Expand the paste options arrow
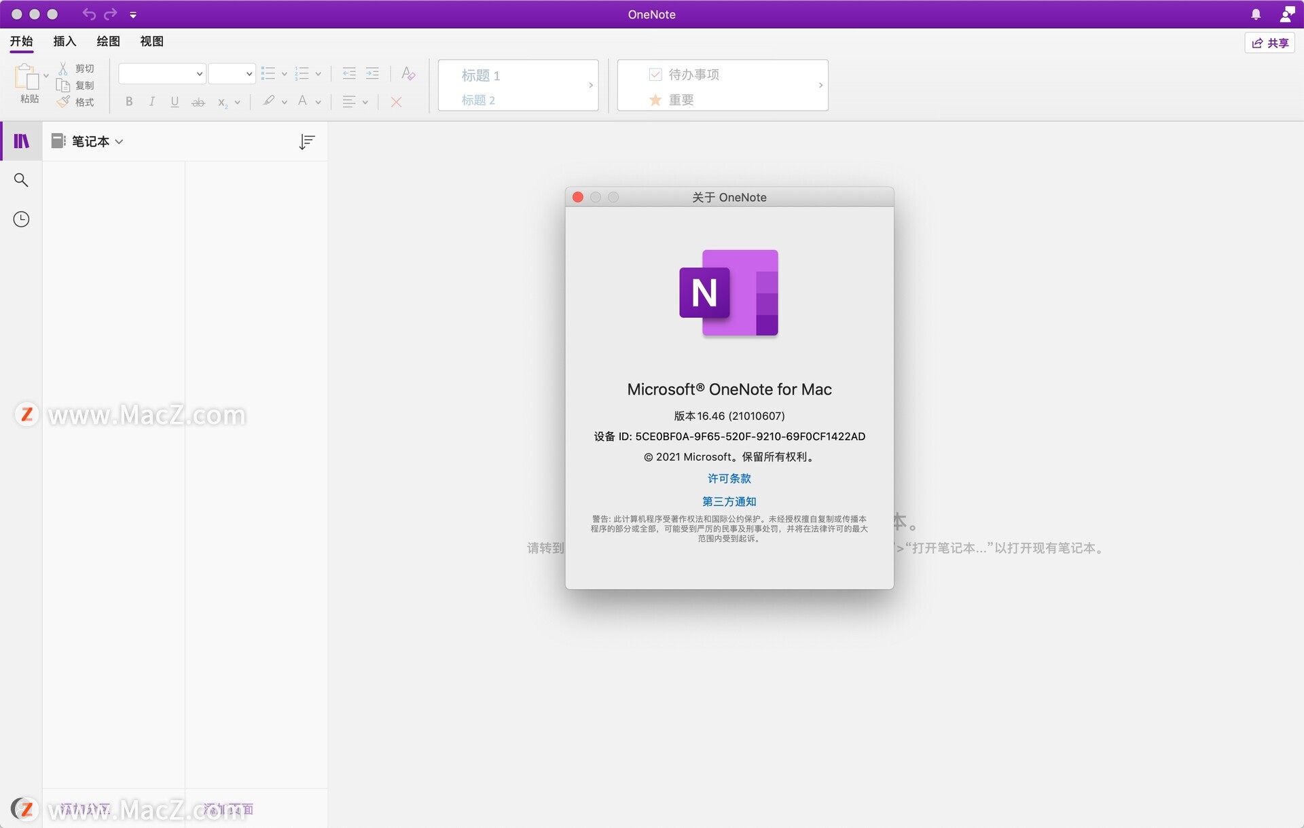 click(46, 76)
